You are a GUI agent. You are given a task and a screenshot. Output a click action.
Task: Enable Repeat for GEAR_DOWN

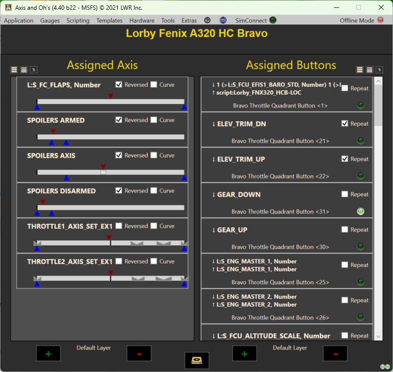click(x=345, y=194)
